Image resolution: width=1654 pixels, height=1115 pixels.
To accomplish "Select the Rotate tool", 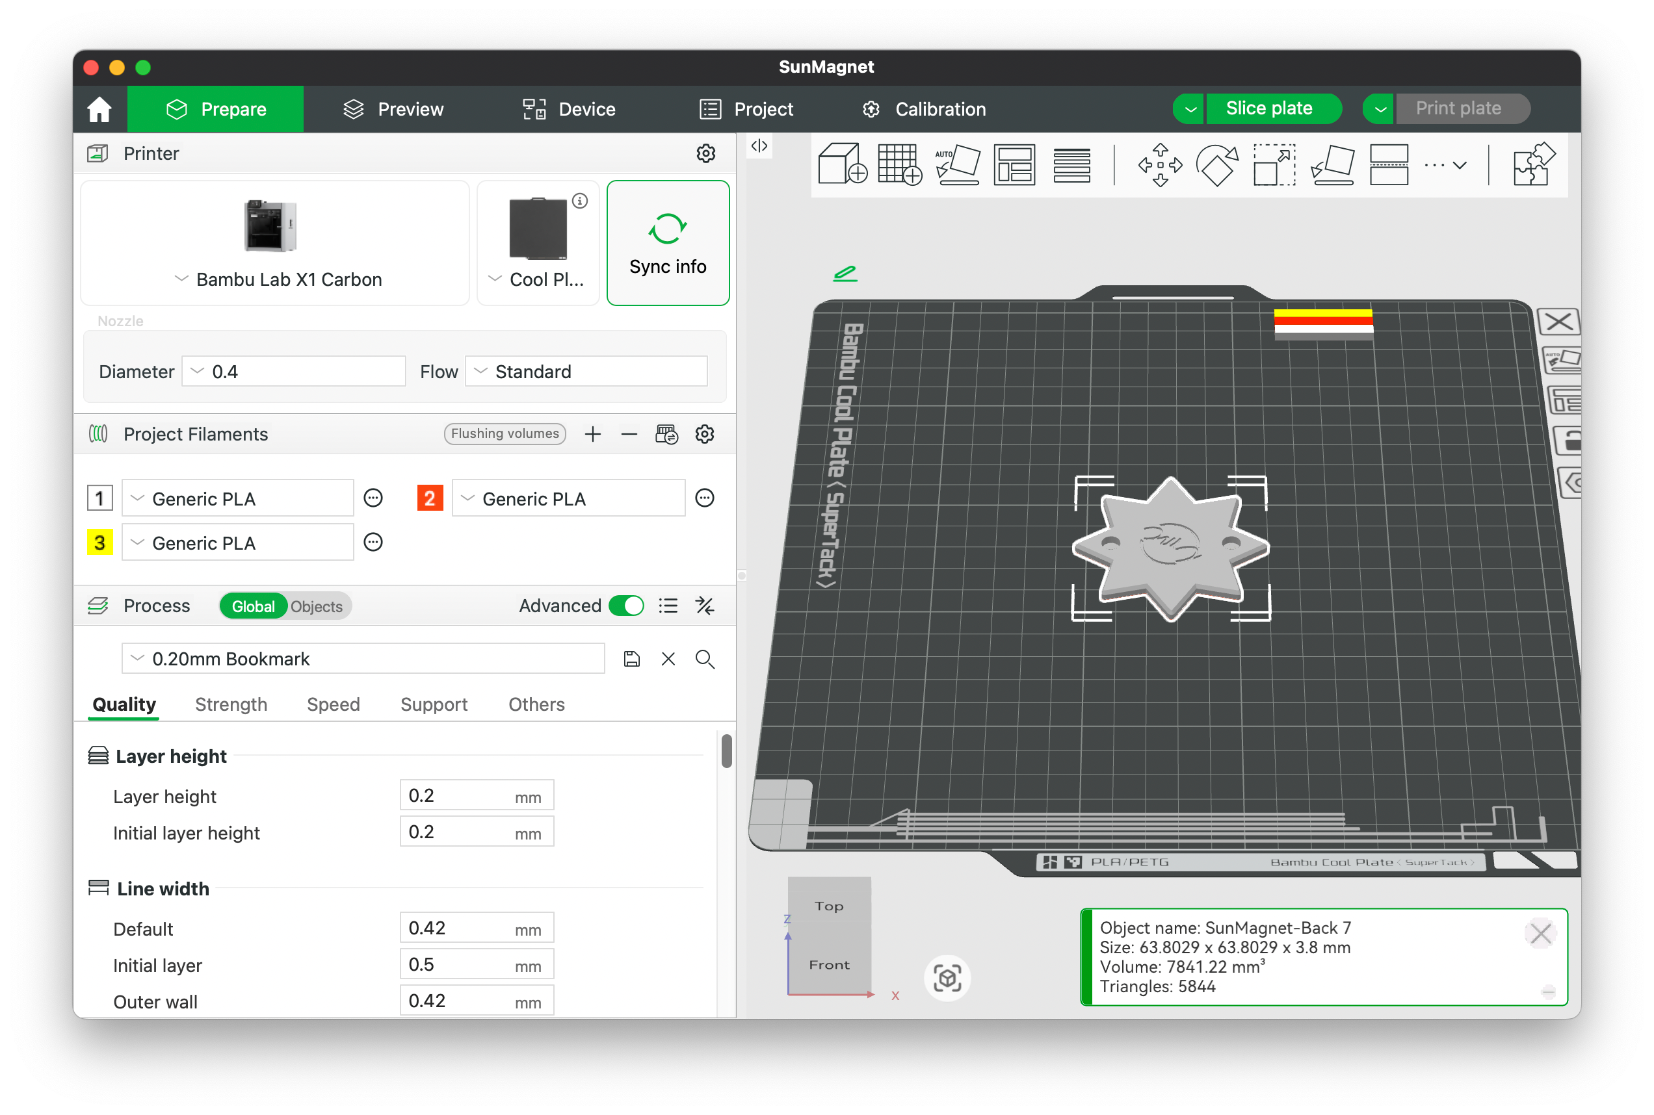I will point(1216,164).
